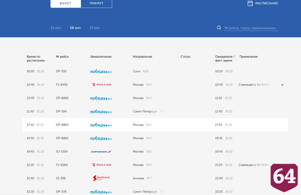Select flight number DP-6864

[x=62, y=125]
